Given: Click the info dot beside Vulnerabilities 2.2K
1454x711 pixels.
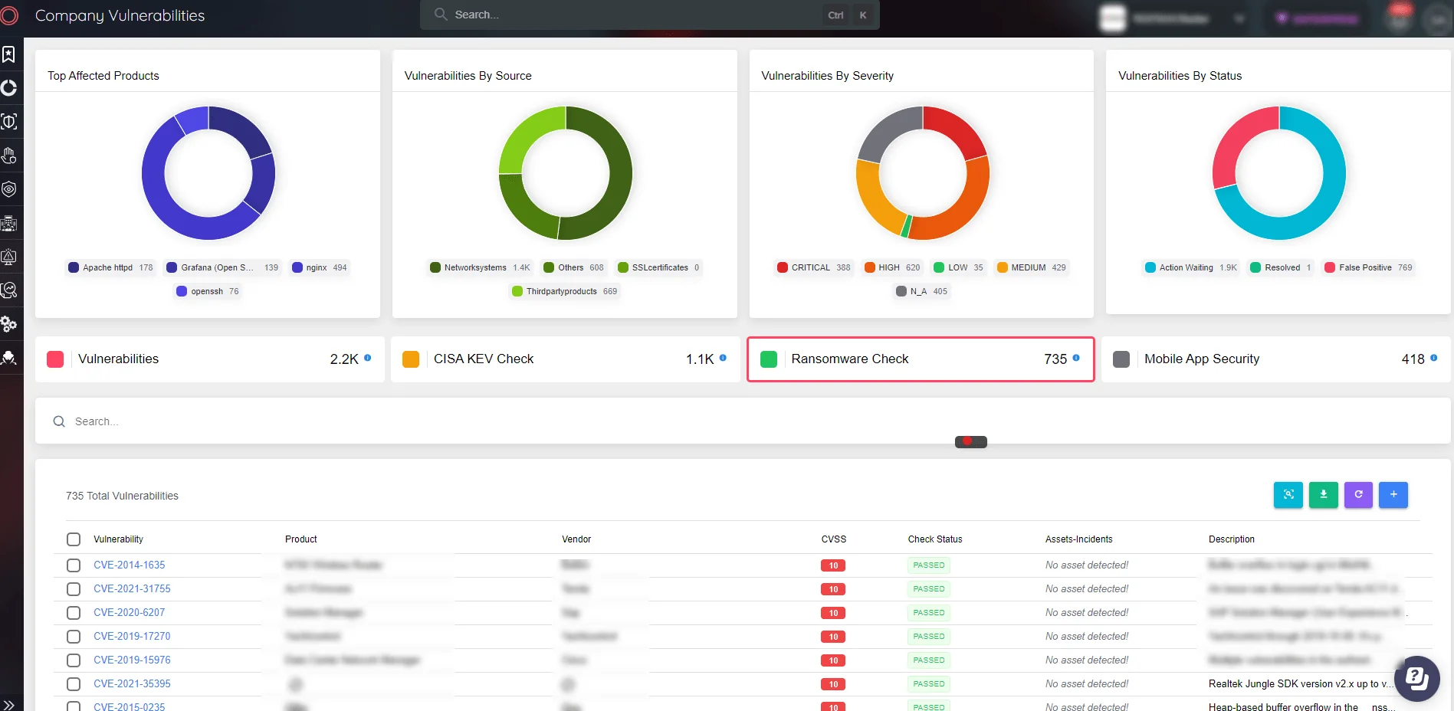Looking at the screenshot, I should 368,358.
